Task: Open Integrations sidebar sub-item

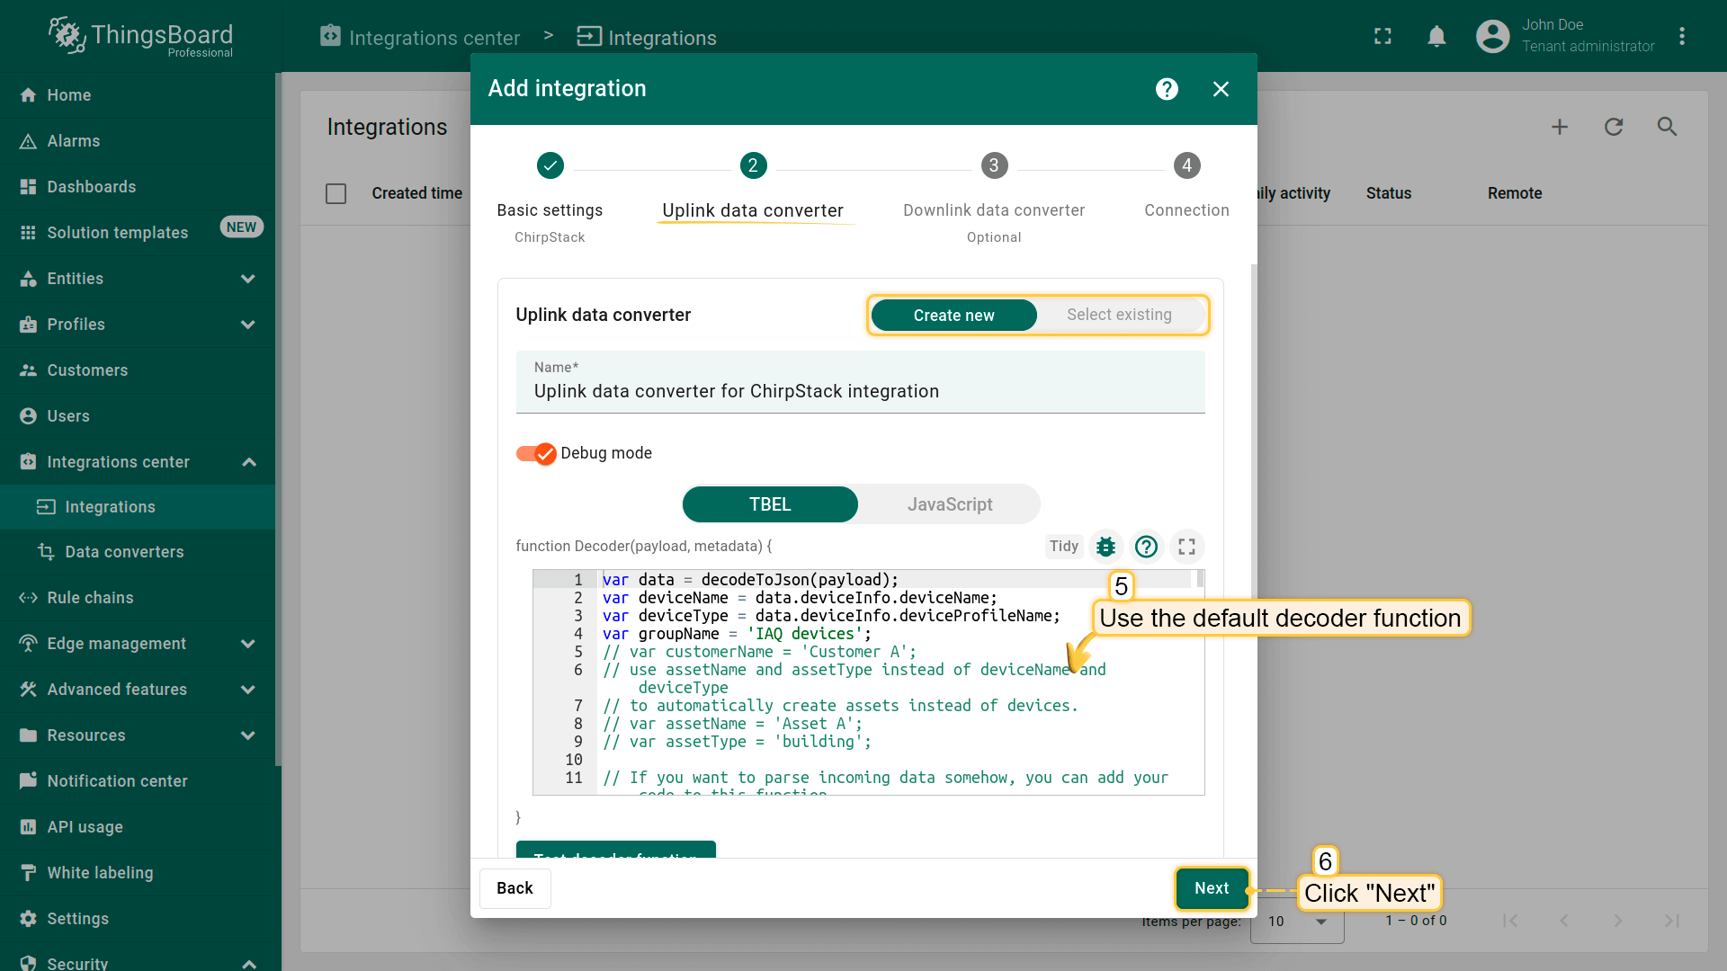Action: tap(138, 507)
